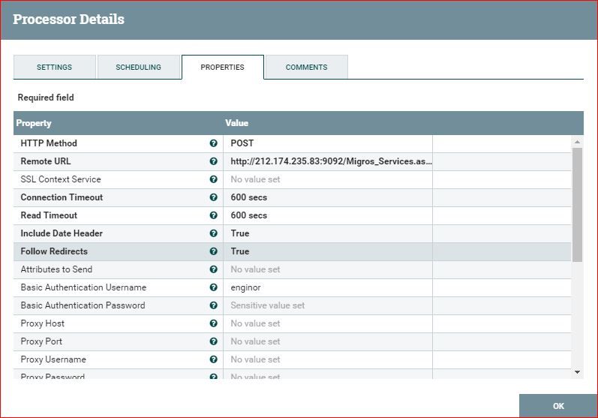Click Attributes to Send 'No value set'
Screen dimensions: 598x418
(255, 269)
